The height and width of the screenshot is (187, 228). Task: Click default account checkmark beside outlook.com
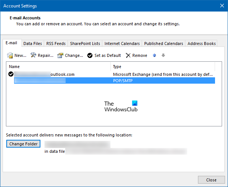coord(11,74)
